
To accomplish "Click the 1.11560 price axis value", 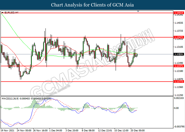I will (x=179, y=87).
